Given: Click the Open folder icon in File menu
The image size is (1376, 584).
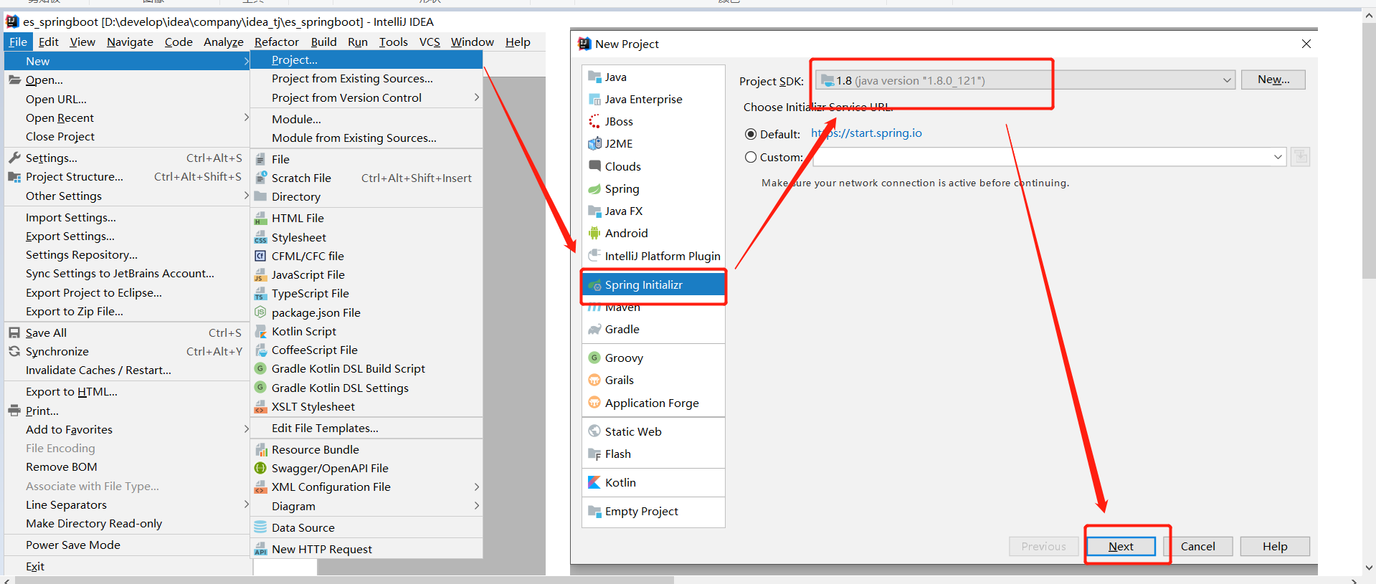Looking at the screenshot, I should point(14,80).
